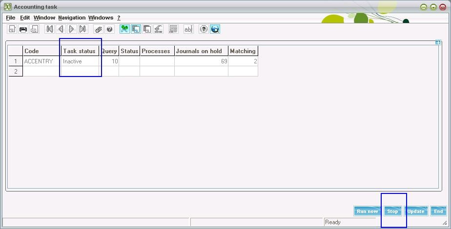Open the question mark help menu

[119, 18]
